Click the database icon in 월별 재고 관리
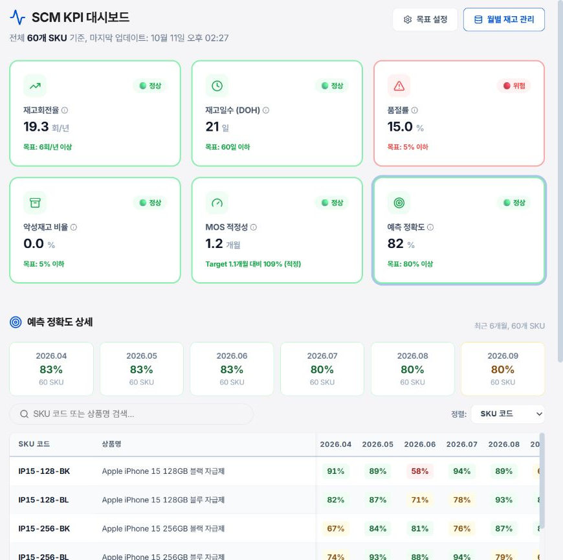 click(x=478, y=19)
